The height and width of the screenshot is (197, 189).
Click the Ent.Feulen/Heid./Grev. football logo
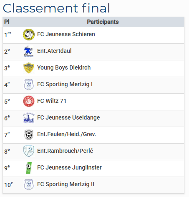29,135
